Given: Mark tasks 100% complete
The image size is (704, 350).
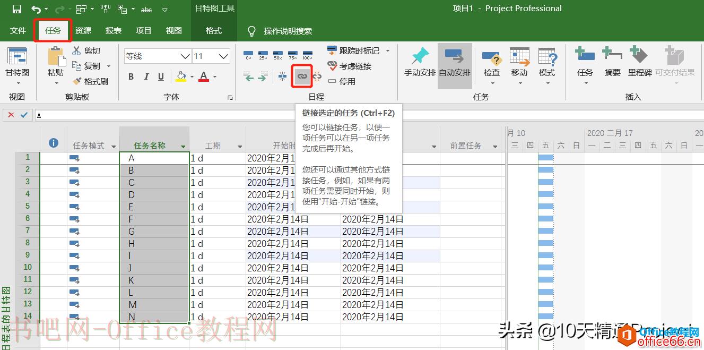Looking at the screenshot, I should [x=308, y=55].
